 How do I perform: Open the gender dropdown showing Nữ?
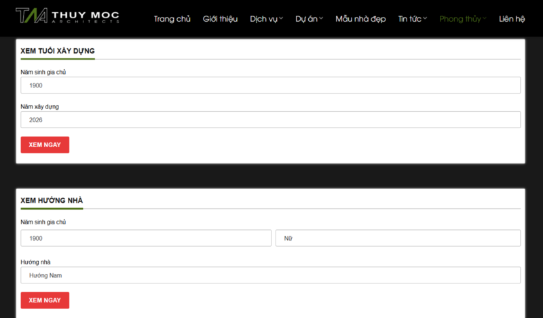click(x=398, y=239)
